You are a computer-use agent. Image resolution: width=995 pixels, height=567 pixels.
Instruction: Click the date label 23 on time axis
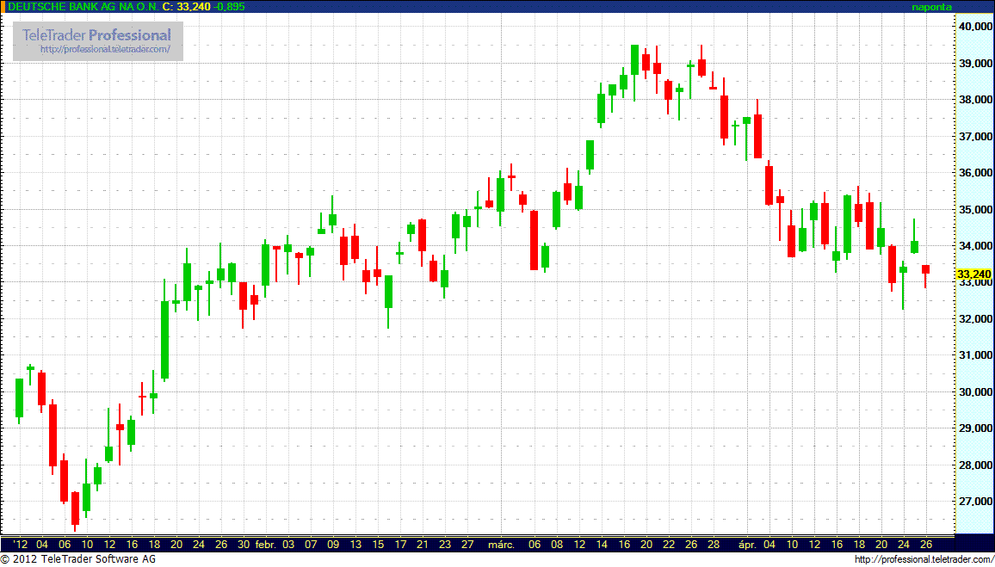click(446, 544)
